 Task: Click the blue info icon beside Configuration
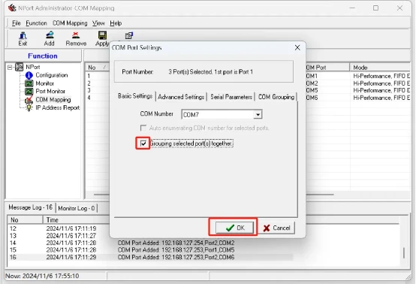point(29,75)
